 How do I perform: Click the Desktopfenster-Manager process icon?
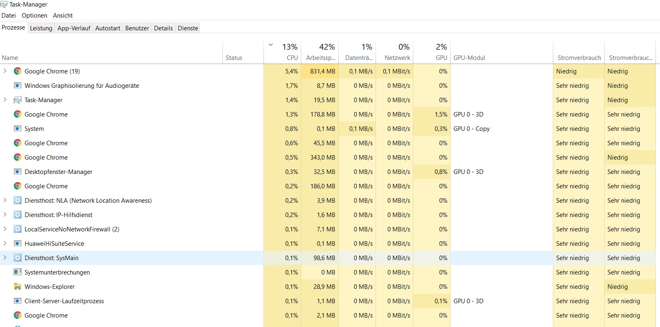[18, 172]
